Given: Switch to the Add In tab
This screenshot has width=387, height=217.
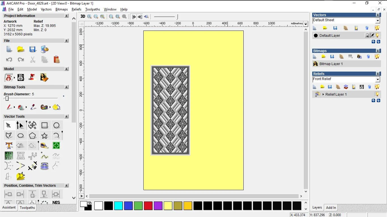Looking at the screenshot, I should click(331, 207).
